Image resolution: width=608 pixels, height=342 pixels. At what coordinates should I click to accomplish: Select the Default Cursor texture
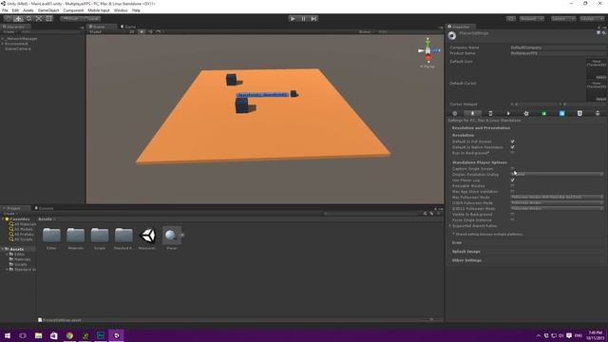click(x=597, y=91)
